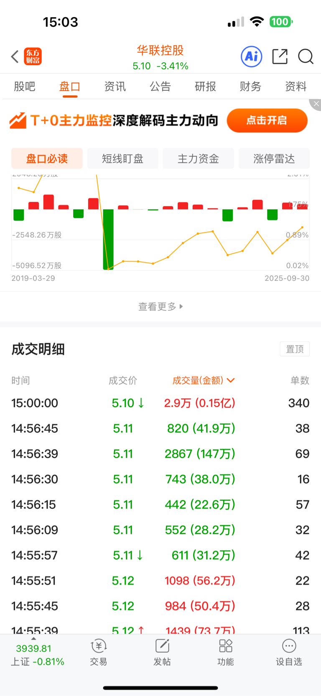Click the 置顶 button
The height and width of the screenshot is (696, 321).
click(x=295, y=349)
